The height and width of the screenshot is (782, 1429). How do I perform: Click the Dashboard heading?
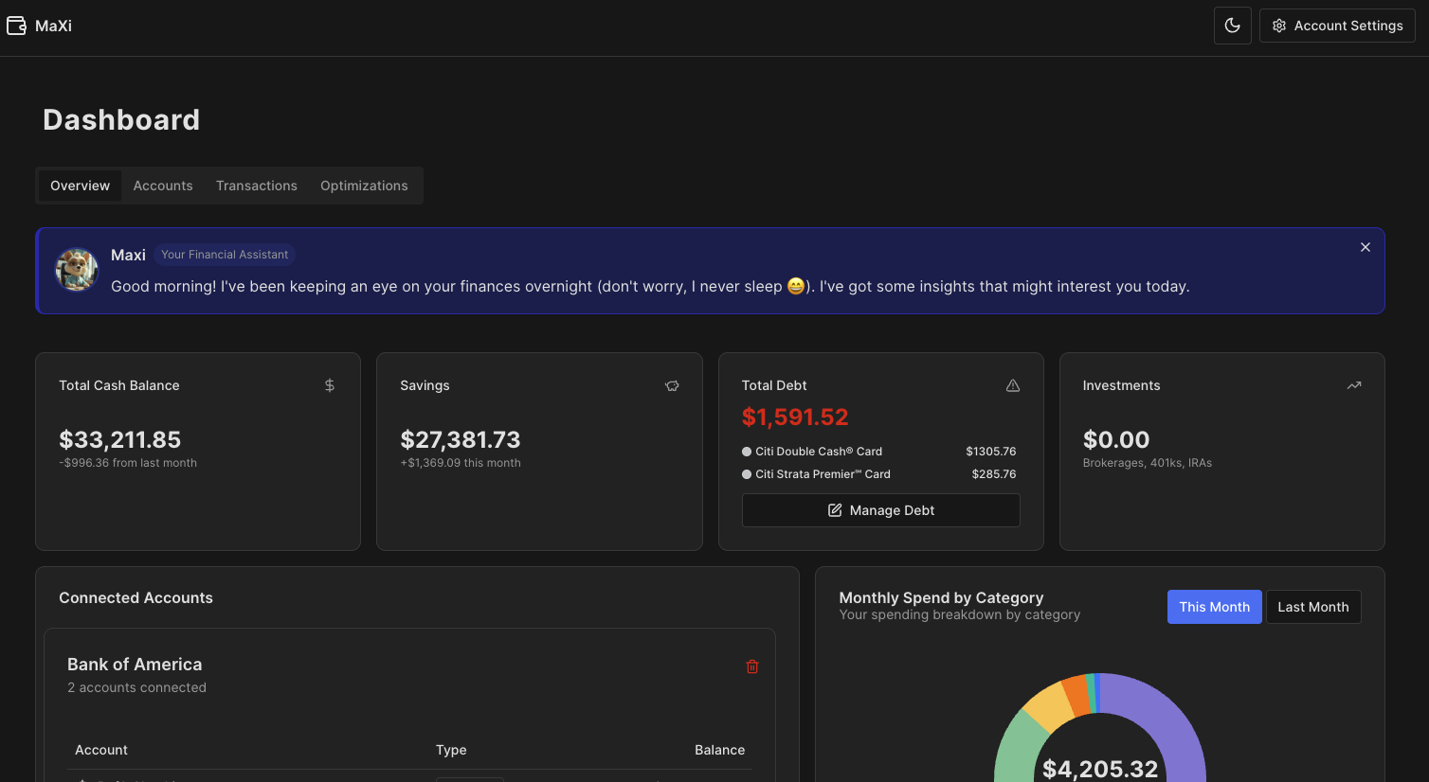[121, 120]
